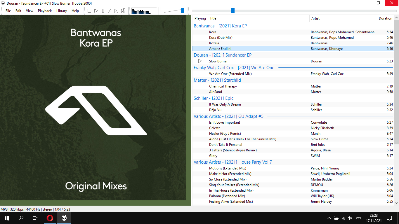Select the track "We Are One (Extended Mix)"
The width and height of the screenshot is (399, 224).
pos(293,74)
